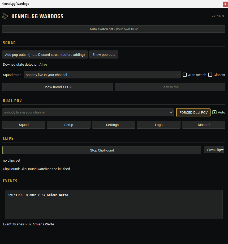Viewport: 228px width, 244px height.
Task: Click the 09:41:15 event log entry
Action: [x=38, y=195]
